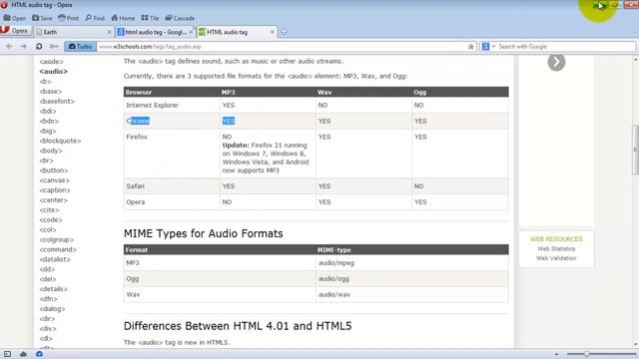
Task: Click the audio/mpeg MIME-type cell
Action: tap(412, 262)
